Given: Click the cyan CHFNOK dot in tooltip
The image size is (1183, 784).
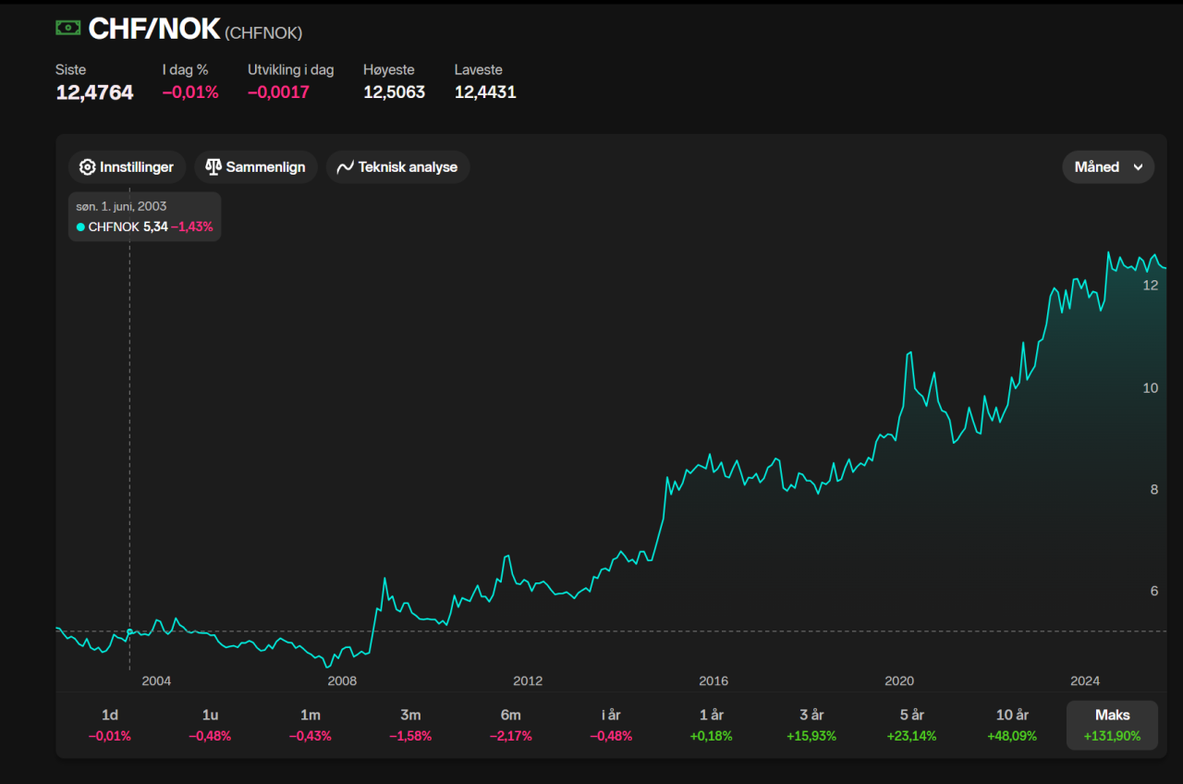Looking at the screenshot, I should pos(80,227).
